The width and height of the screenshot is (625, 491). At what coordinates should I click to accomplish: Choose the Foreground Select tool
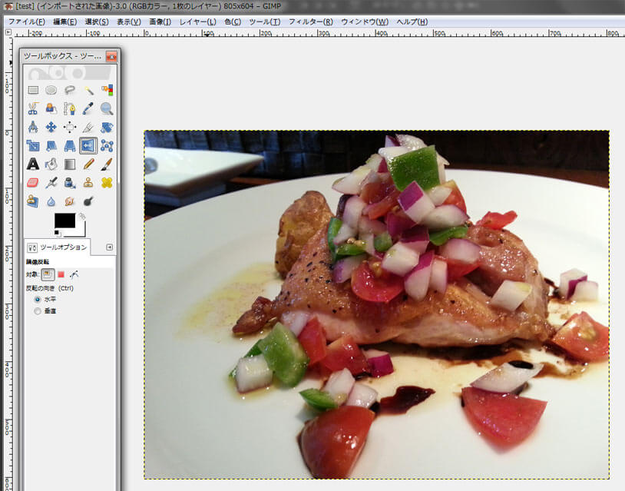click(x=51, y=108)
